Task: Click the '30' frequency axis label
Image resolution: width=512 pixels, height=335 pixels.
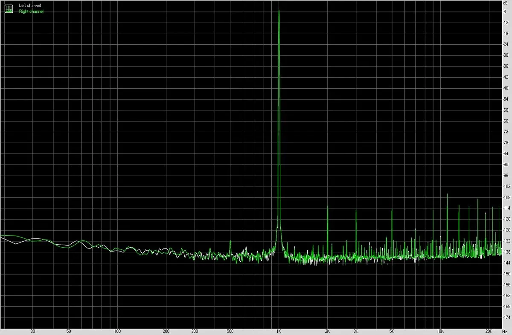Action: [33, 332]
